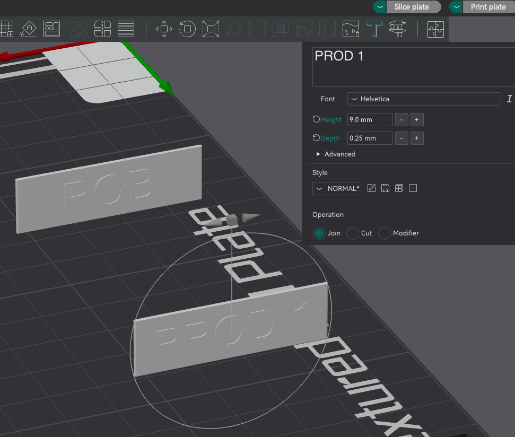Rename the NORMAL style with edit icon
This screenshot has width=515, height=437.
pos(371,188)
